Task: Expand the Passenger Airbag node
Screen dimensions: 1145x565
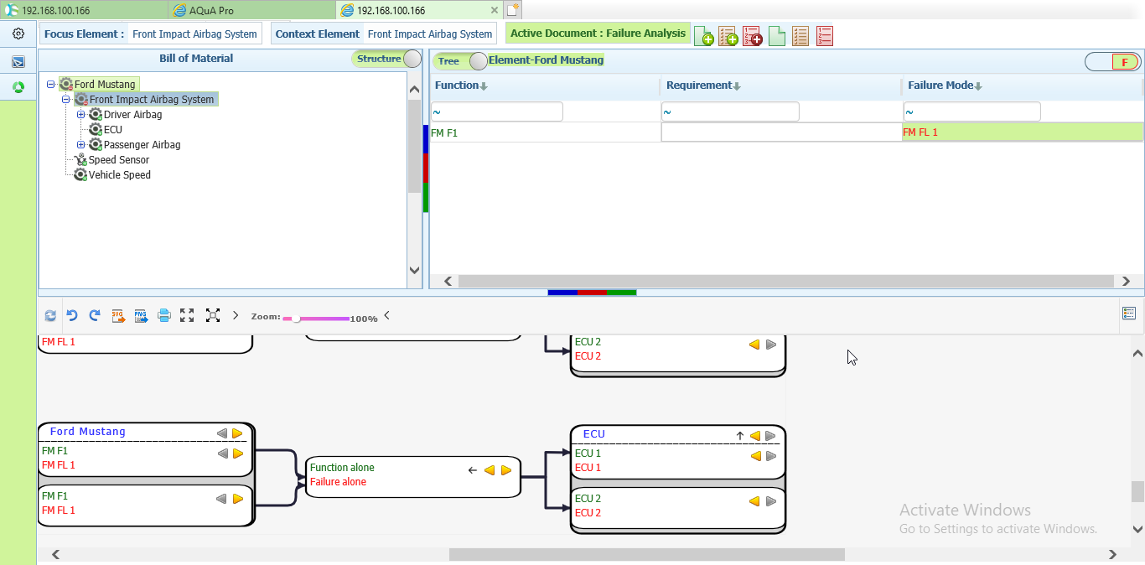Action: coord(81,144)
